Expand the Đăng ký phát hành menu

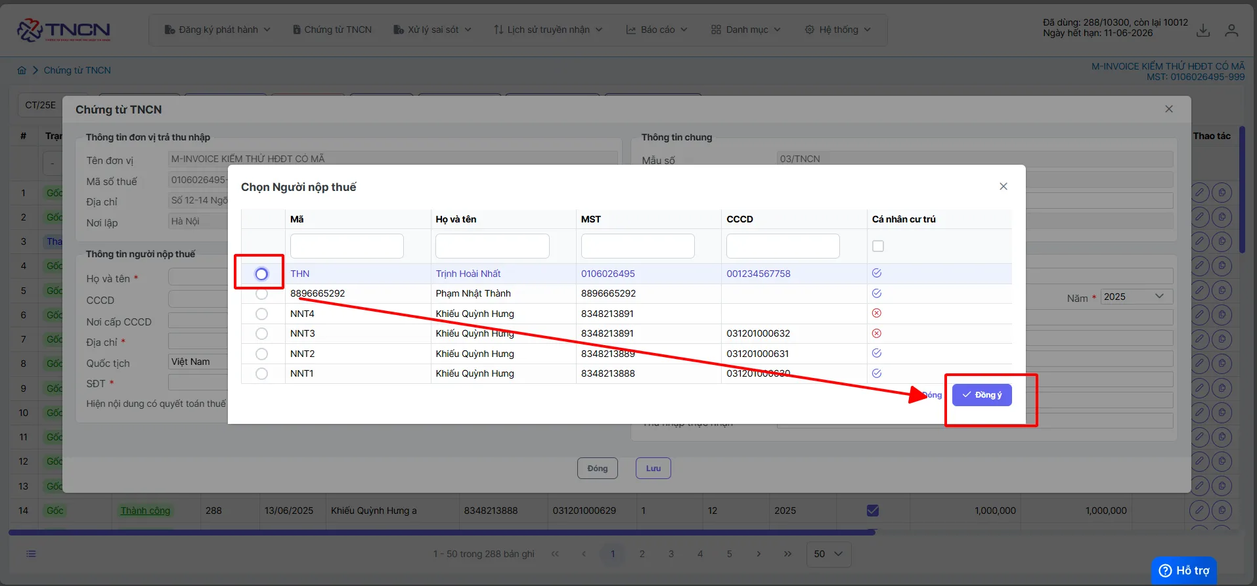(x=217, y=30)
